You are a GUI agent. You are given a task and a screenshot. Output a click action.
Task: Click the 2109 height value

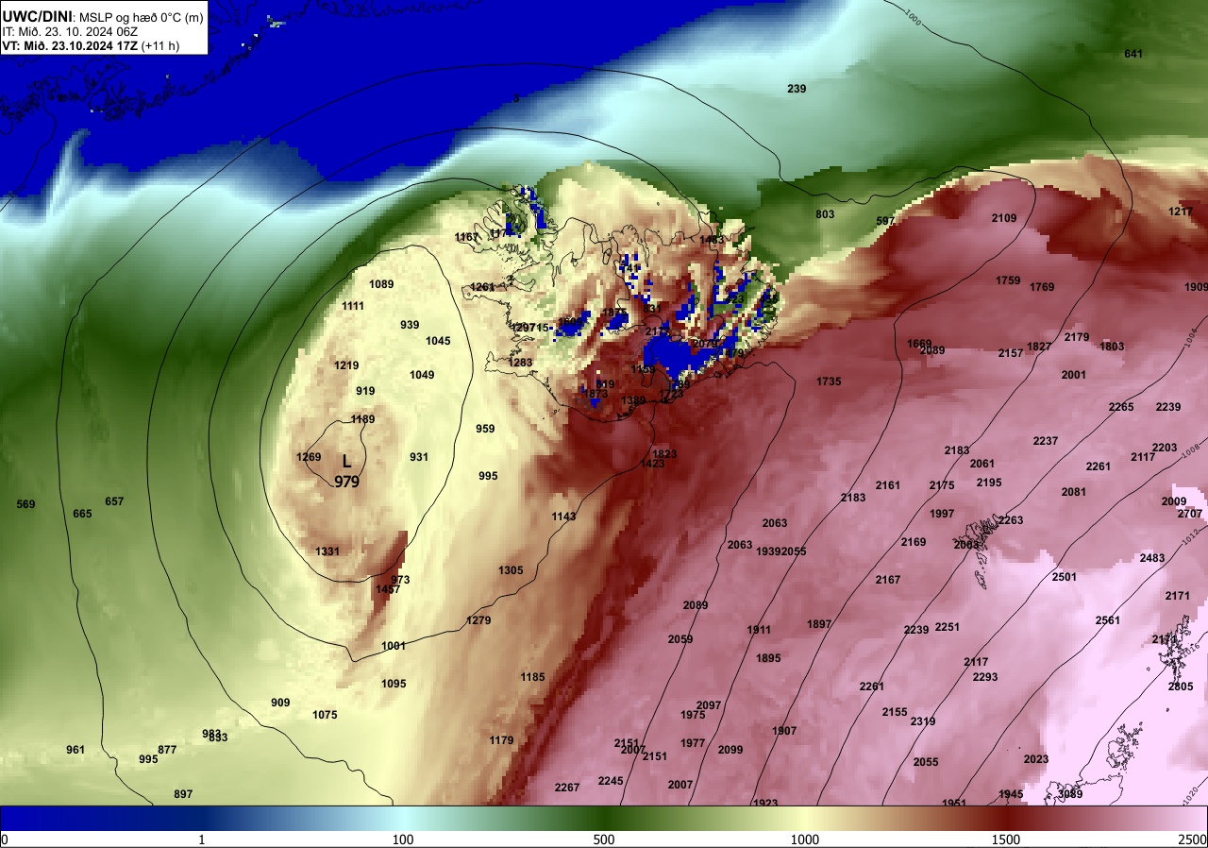coord(1004,218)
